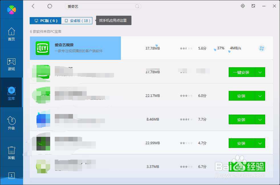Click the 37% download progress text
280x185 pixels.
tap(221, 48)
